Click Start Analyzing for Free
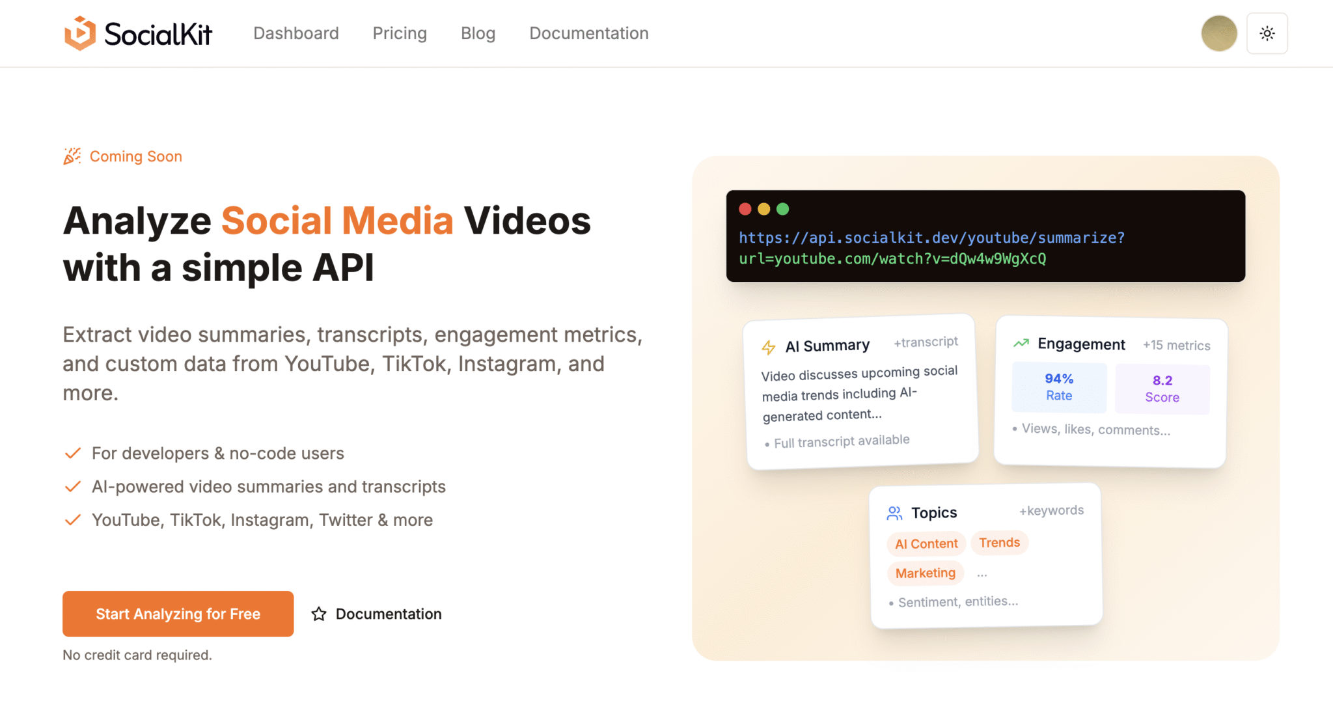 (177, 614)
